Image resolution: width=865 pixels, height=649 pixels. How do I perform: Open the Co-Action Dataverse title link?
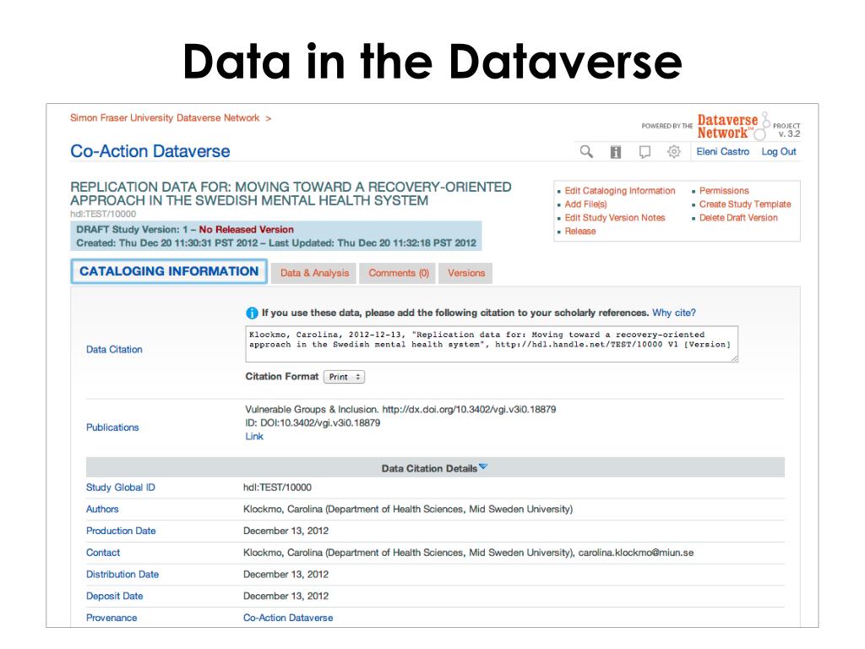(150, 151)
